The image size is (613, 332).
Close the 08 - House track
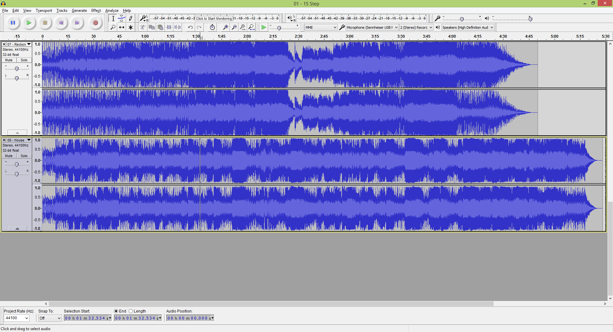(4, 140)
